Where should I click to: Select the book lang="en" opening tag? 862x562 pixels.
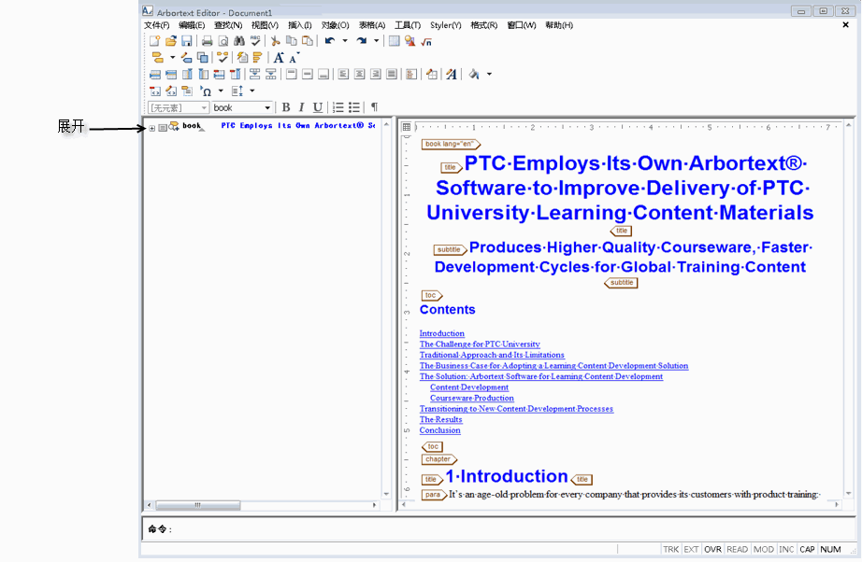tap(451, 145)
